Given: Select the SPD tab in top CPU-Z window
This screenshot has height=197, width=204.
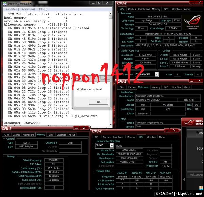Looking at the screenshot, I should (166, 9).
